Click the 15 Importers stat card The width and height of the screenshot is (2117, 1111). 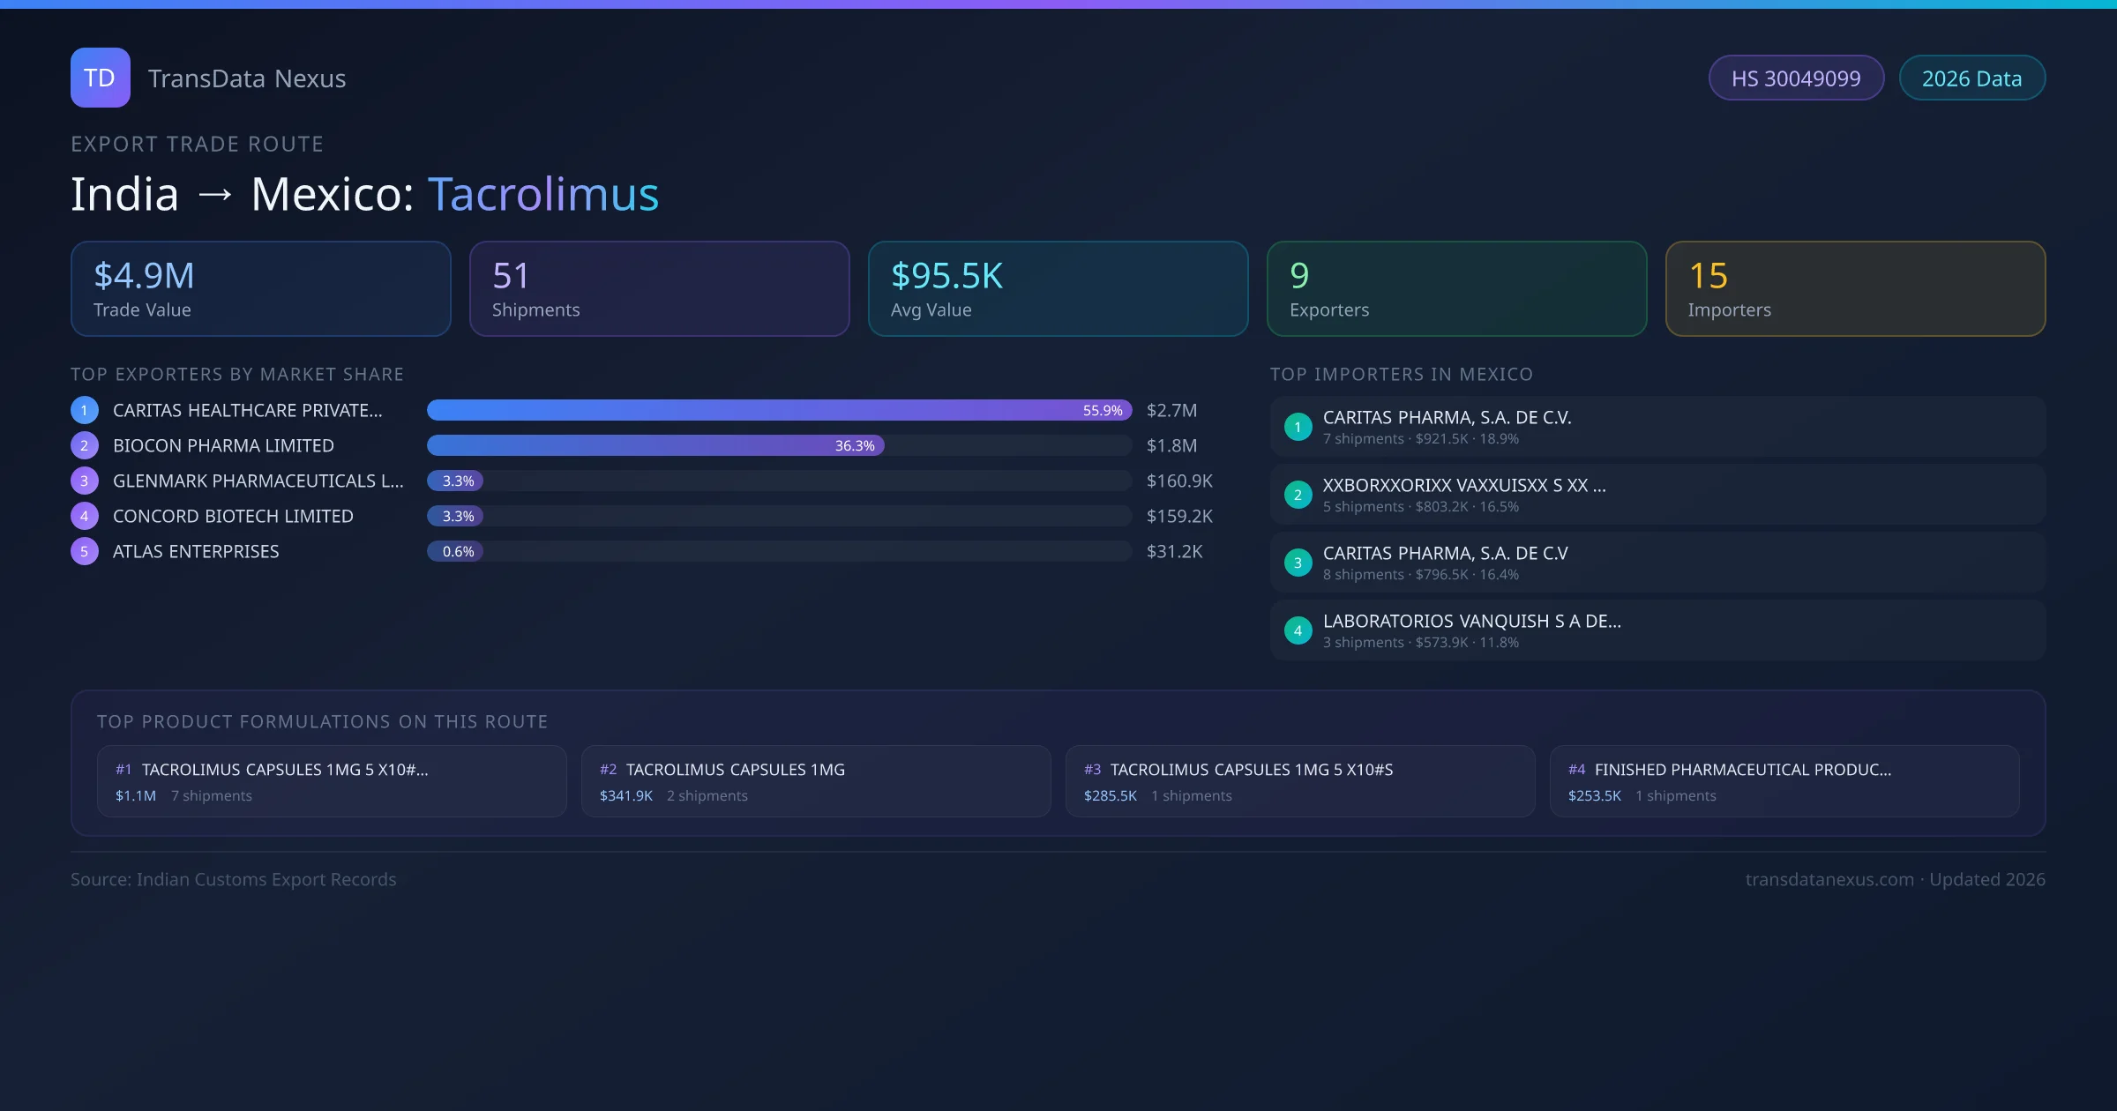pos(1855,288)
